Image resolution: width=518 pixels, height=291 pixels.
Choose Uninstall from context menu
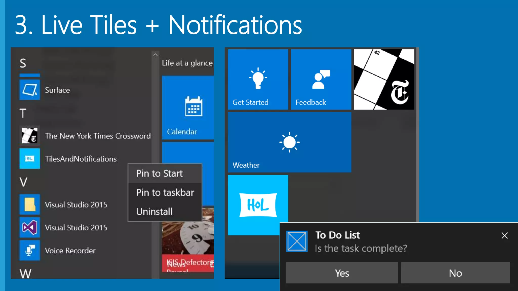165,211
